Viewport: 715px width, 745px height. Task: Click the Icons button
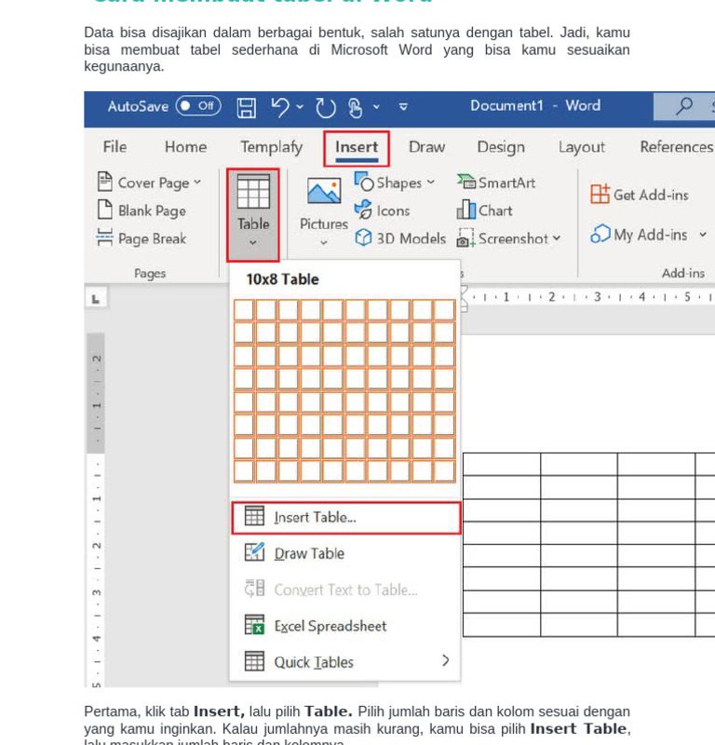[382, 210]
